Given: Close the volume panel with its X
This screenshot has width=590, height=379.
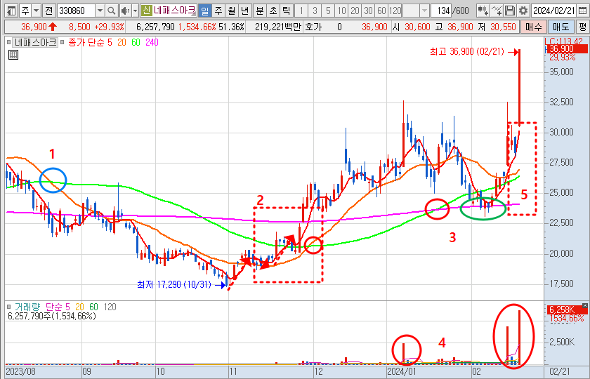Looking at the screenshot, I should (584, 306).
